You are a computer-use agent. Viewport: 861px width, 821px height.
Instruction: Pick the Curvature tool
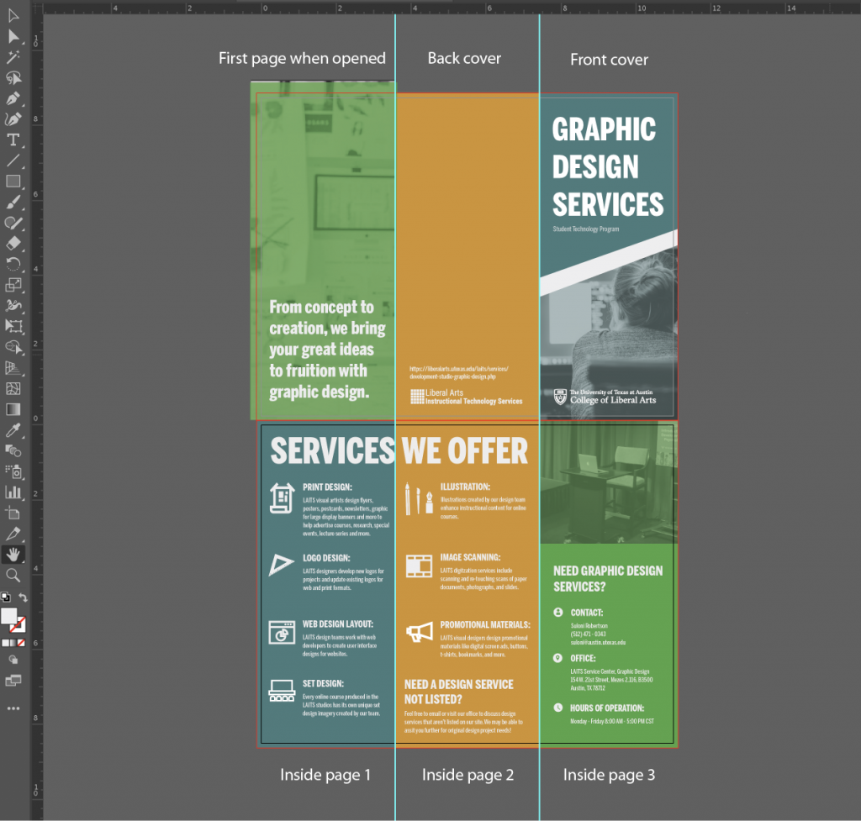(x=13, y=119)
